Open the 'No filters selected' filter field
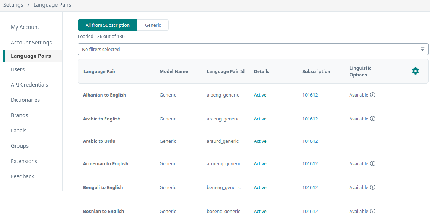The image size is (430, 213). (253, 49)
